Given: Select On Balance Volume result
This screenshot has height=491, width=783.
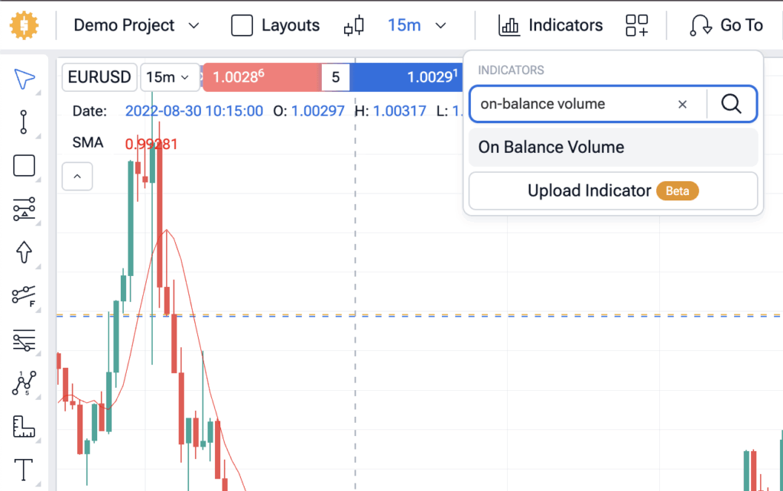Looking at the screenshot, I should [x=613, y=148].
